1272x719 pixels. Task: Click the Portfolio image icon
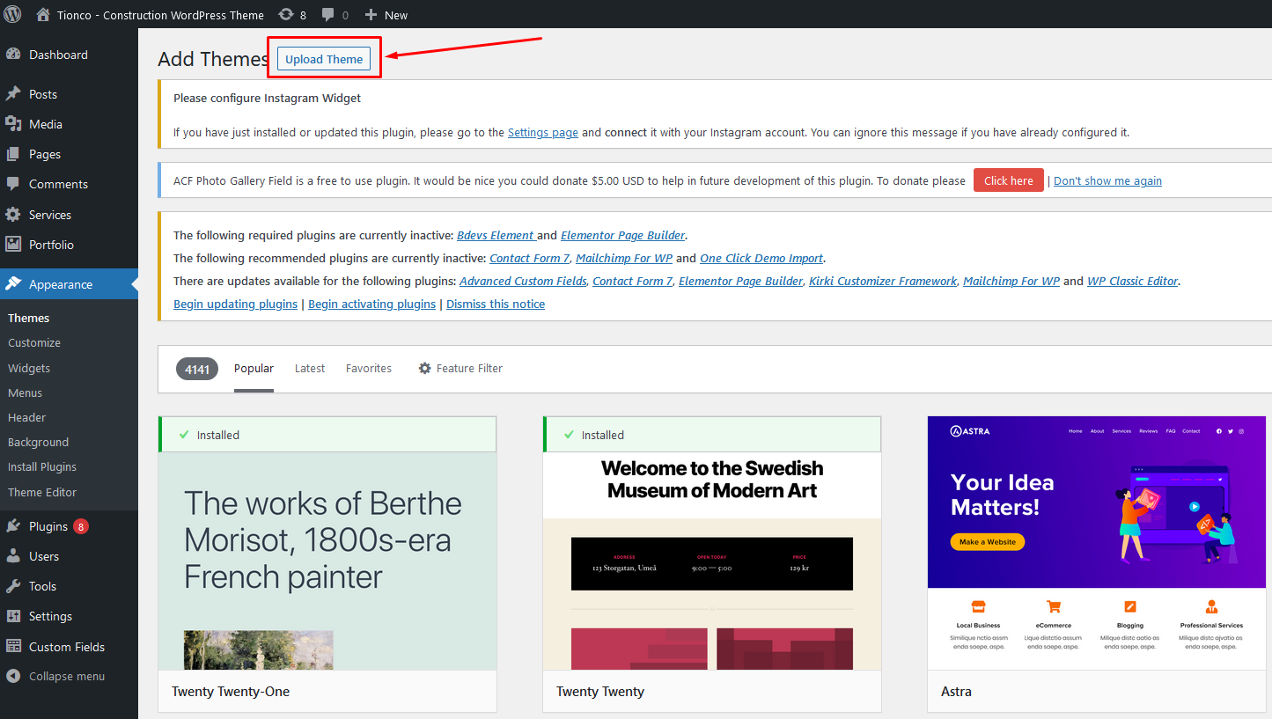point(13,245)
